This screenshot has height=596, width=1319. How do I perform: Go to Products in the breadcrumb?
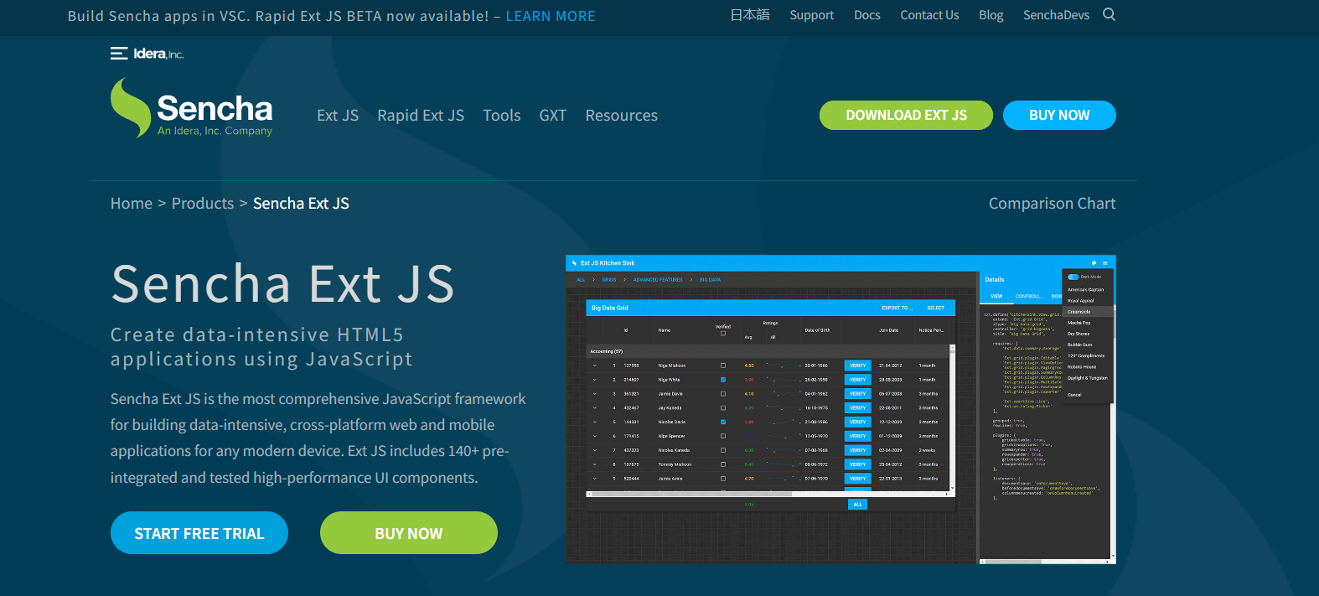203,204
